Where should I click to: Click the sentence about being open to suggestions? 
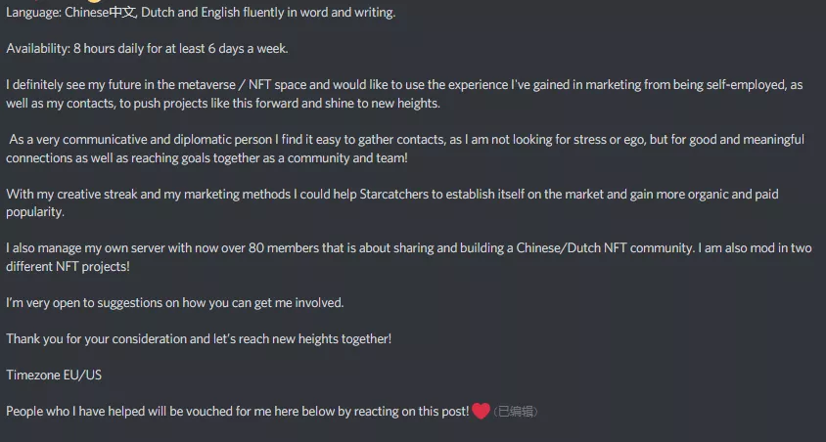coord(175,302)
